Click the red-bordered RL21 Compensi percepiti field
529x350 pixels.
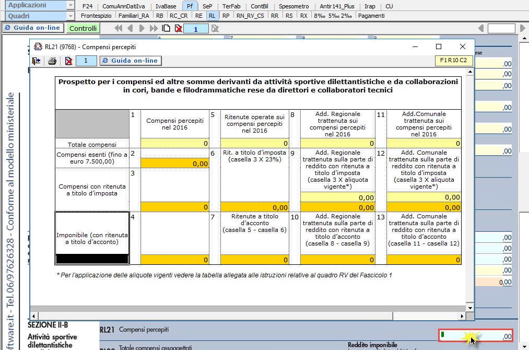tap(476, 335)
